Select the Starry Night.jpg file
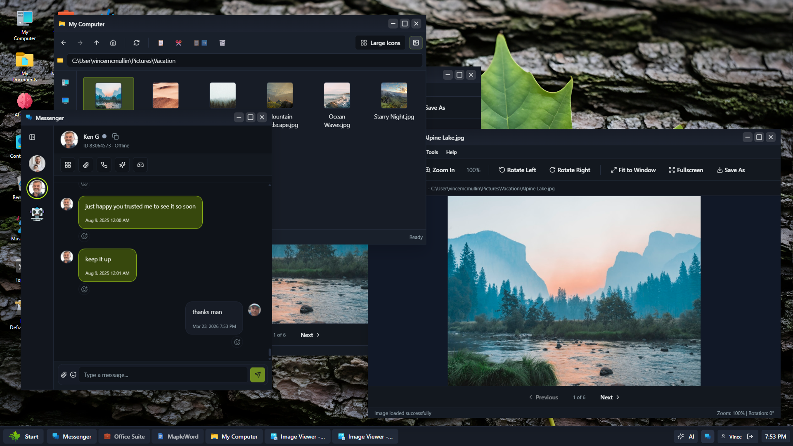 click(x=394, y=101)
